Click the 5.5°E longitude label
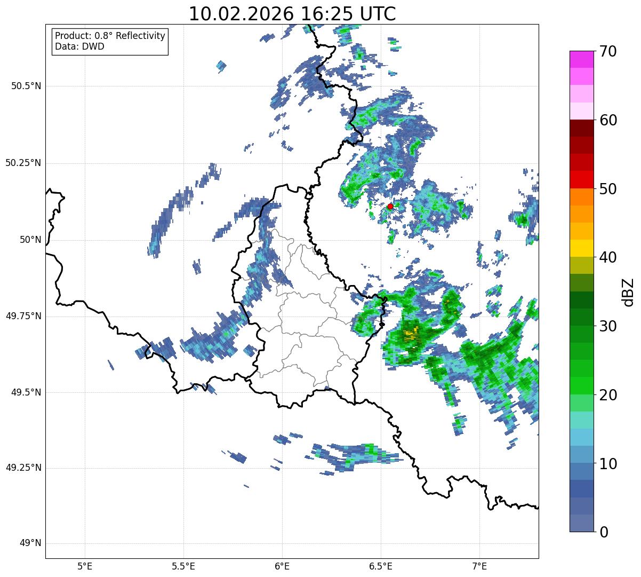Screen dimensions: 641x577 click(x=183, y=566)
